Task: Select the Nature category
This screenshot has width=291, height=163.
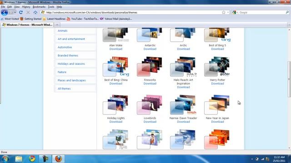Action: pos(62,72)
